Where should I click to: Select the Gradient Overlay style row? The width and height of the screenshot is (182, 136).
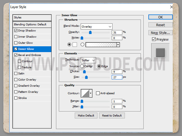[x=32, y=86]
